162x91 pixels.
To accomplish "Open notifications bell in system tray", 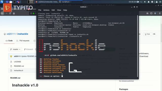I will (x=149, y=2).
